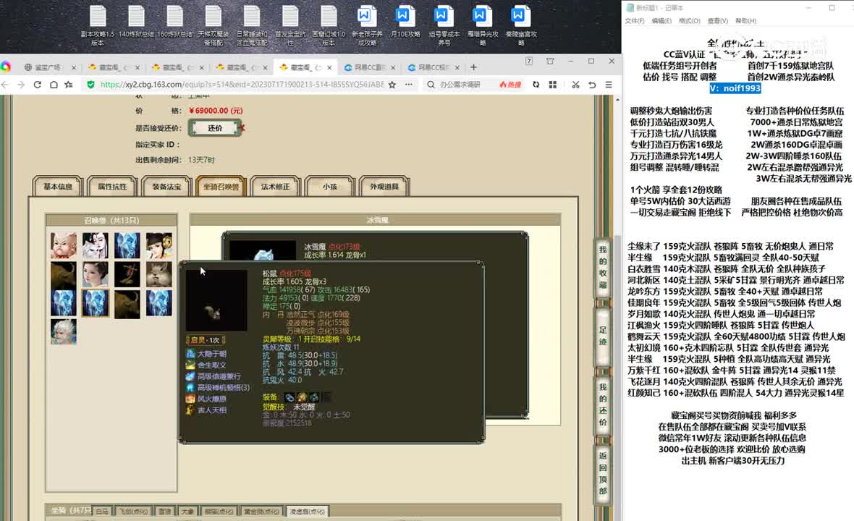Open the 基本信息 page tab
The height and width of the screenshot is (521, 854).
click(58, 186)
